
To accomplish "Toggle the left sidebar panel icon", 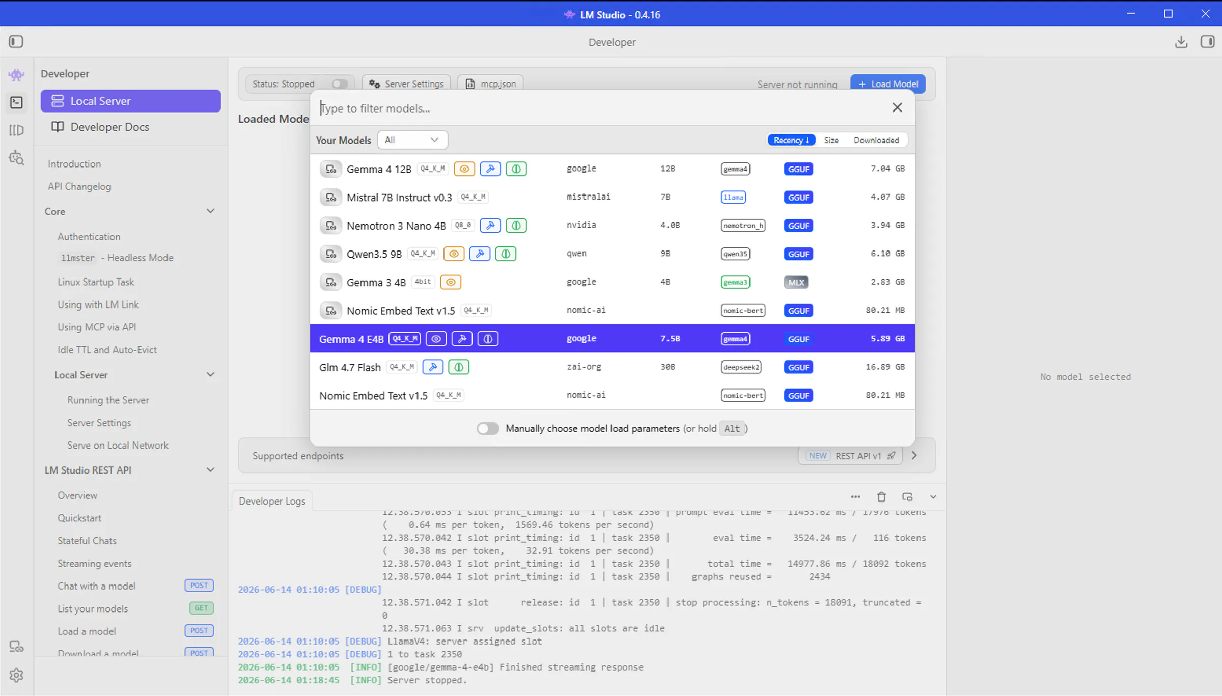I will pos(16,42).
